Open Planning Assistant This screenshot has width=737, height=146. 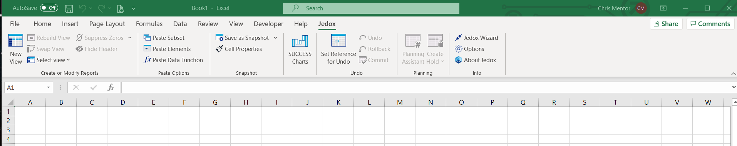tap(413, 49)
